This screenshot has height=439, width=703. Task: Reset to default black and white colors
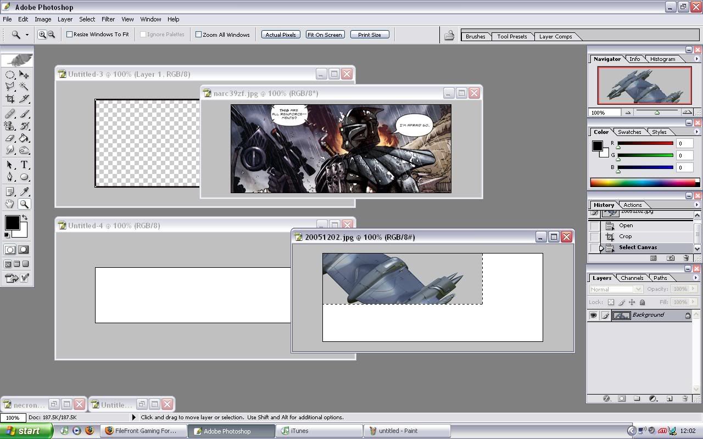[x=7, y=235]
